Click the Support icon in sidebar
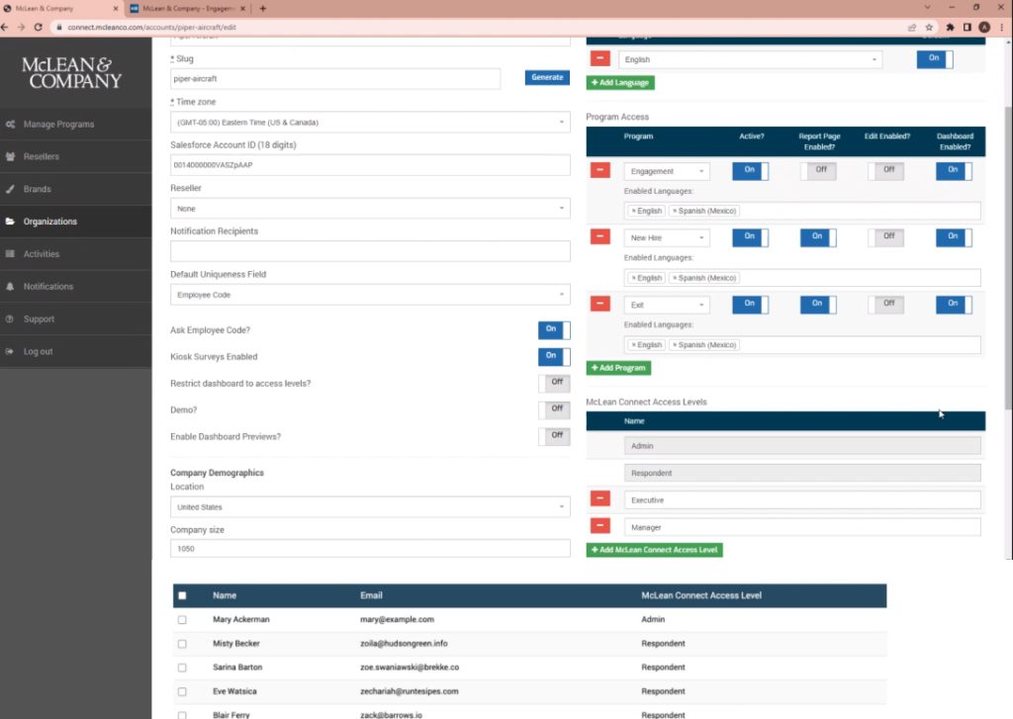Image resolution: width=1013 pixels, height=719 pixels. (10, 318)
